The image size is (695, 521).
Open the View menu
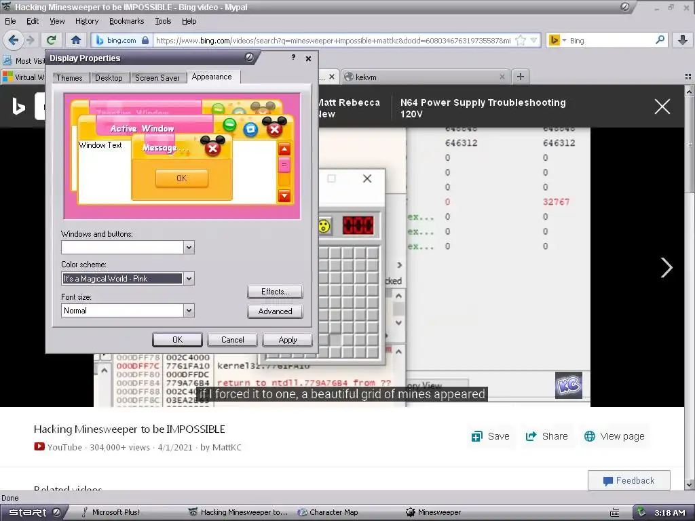57,21
